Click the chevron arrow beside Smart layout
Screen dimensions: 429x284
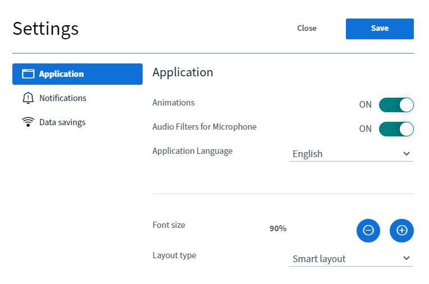[407, 259]
